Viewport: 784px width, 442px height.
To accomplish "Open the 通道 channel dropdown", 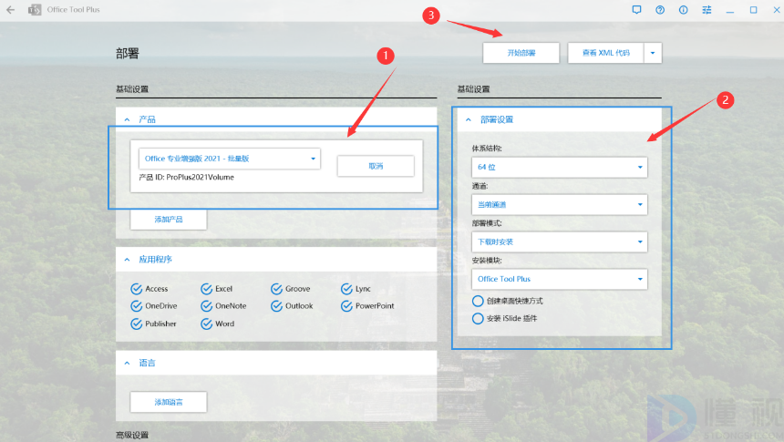I will tap(559, 204).
